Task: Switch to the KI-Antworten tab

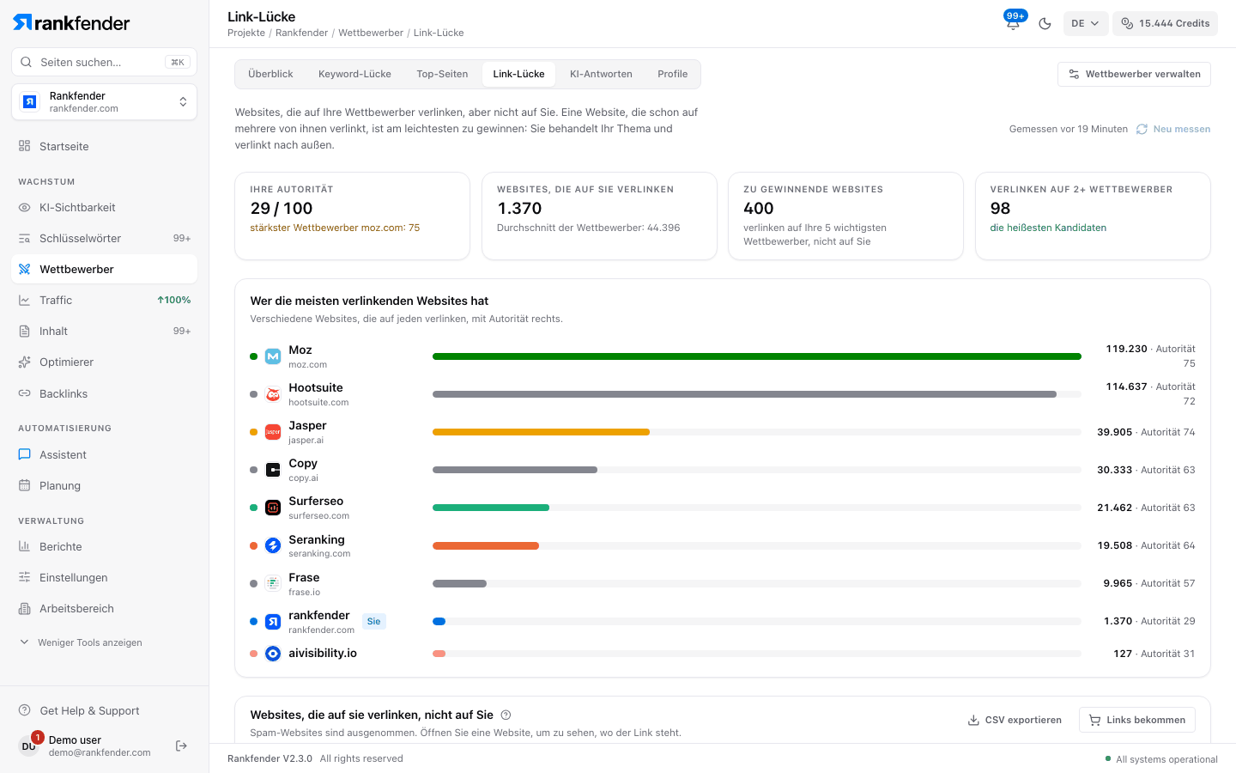Action: tap(601, 74)
